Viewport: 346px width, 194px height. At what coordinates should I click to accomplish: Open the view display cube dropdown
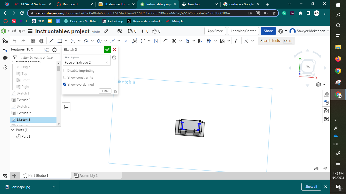pyautogui.click(x=324, y=85)
